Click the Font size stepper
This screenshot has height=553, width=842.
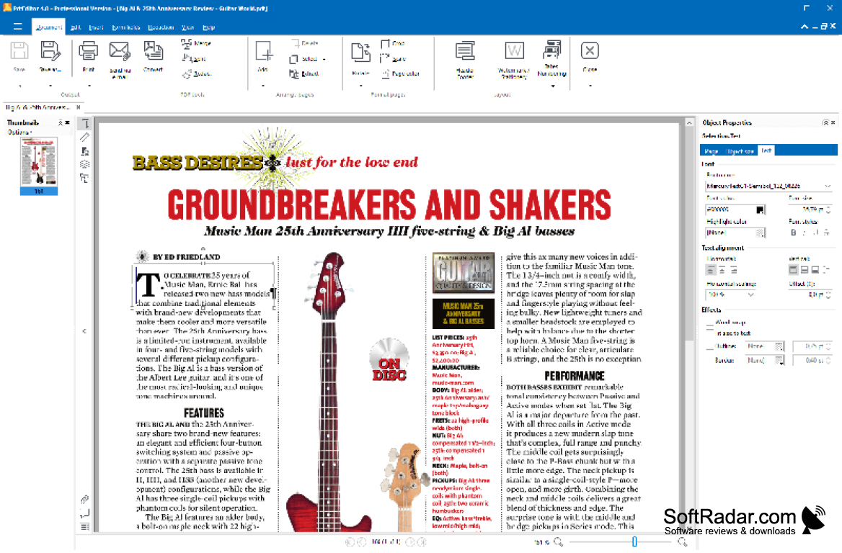point(828,210)
